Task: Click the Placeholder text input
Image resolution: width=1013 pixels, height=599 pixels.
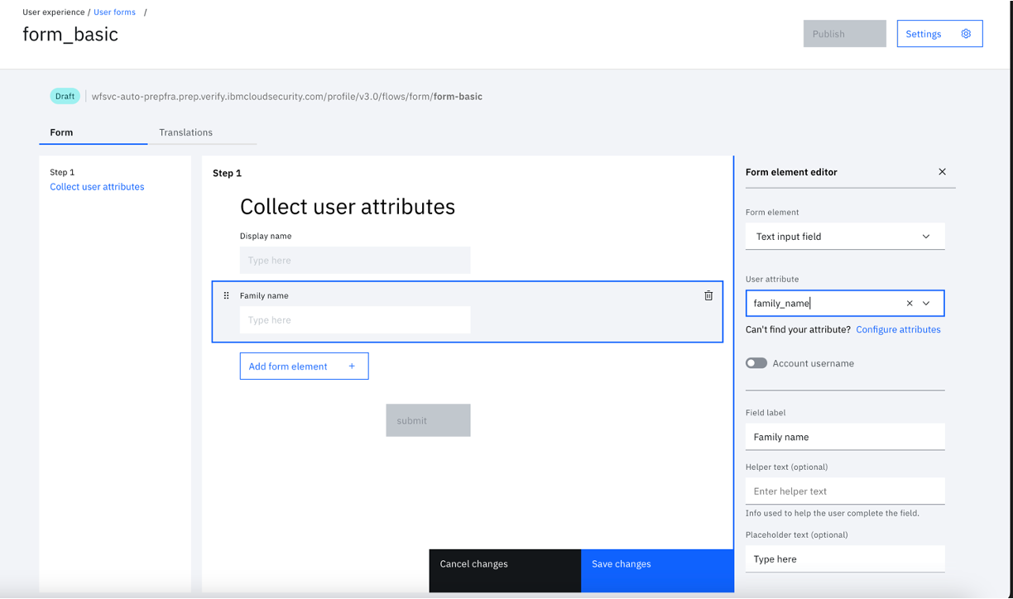Action: [845, 559]
